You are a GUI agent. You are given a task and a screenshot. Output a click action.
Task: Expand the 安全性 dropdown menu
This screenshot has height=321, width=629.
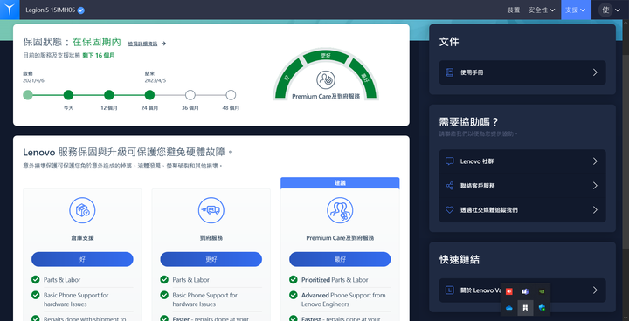542,10
